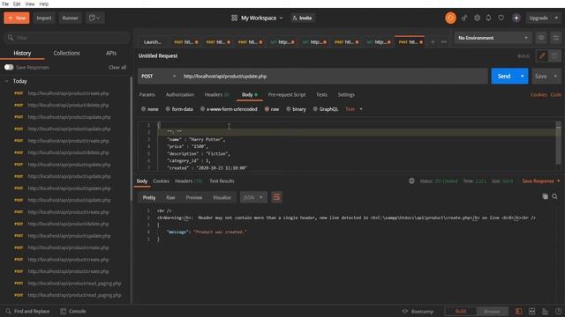Open the user avatar menu
The height and width of the screenshot is (317, 565).
pyautogui.click(x=516, y=18)
